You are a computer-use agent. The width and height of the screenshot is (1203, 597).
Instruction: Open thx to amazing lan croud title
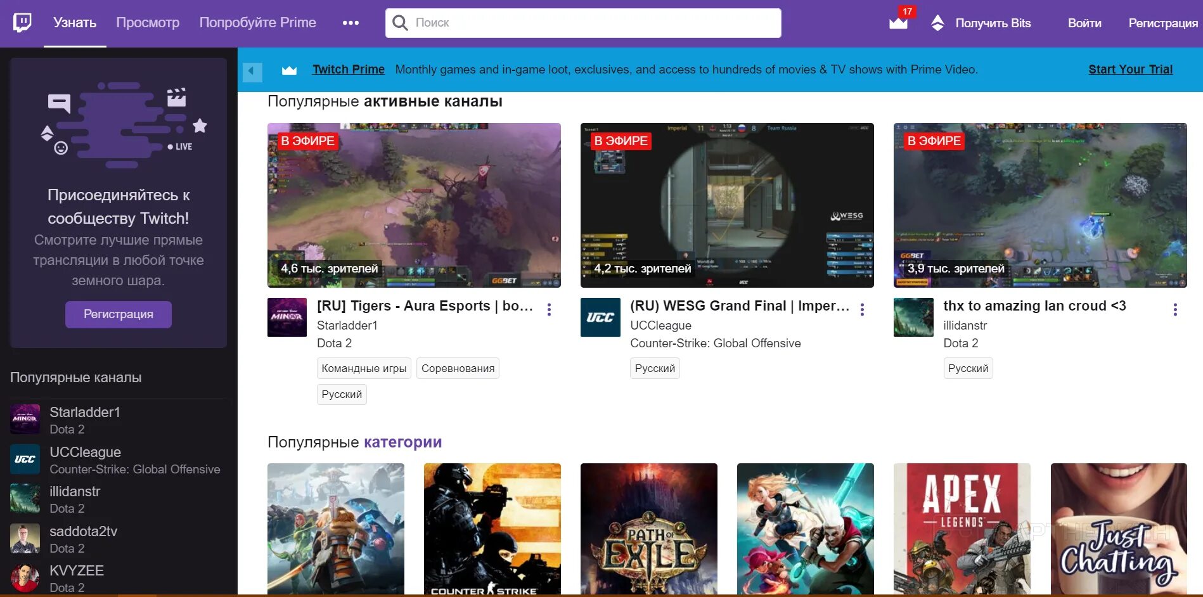[1034, 306]
